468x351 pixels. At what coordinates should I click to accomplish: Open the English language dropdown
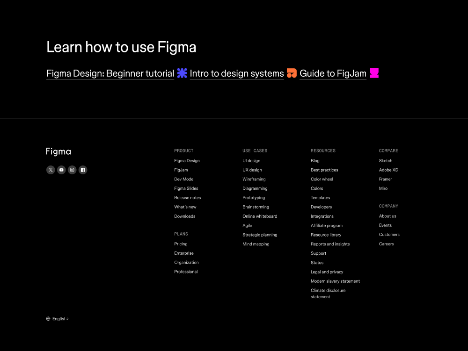tap(58, 319)
